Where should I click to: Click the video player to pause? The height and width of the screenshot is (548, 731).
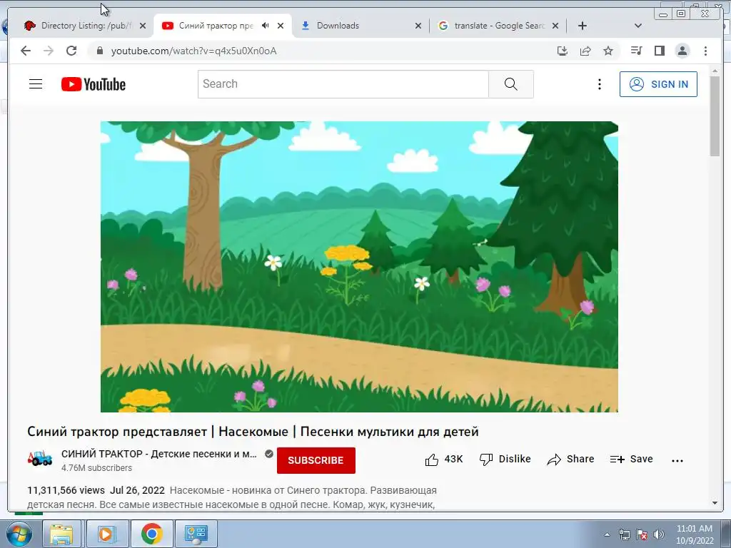[359, 267]
